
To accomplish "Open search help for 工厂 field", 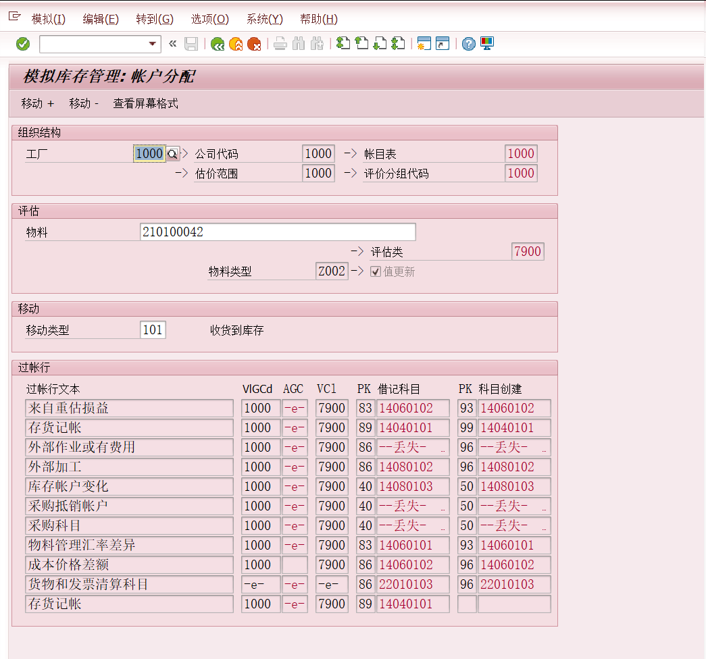I will click(172, 155).
